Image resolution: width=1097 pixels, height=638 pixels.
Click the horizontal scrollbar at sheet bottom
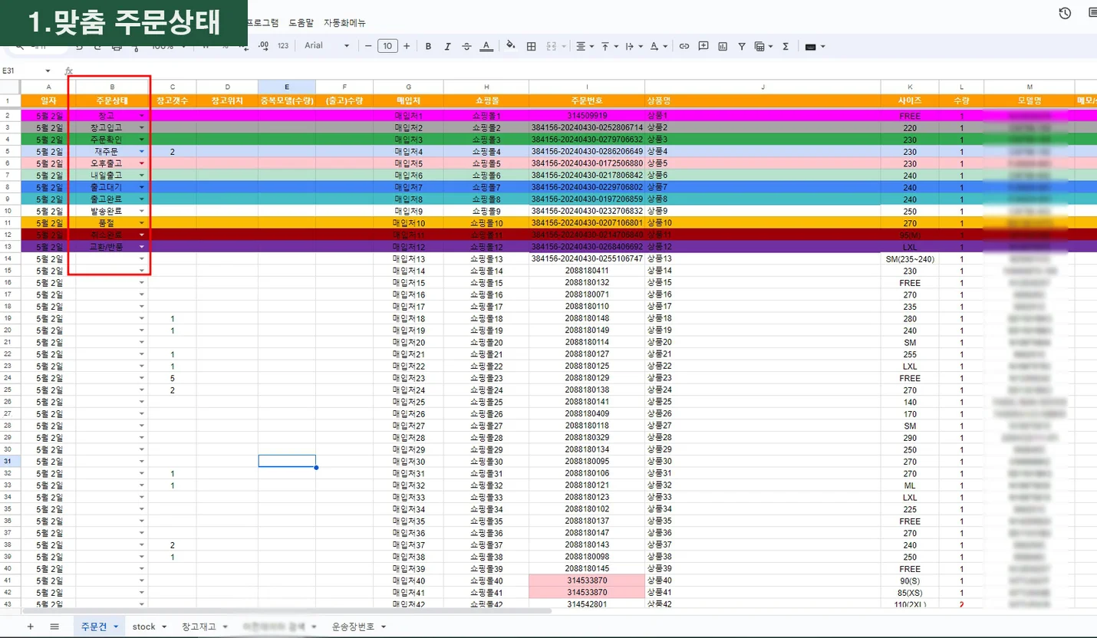click(x=287, y=611)
